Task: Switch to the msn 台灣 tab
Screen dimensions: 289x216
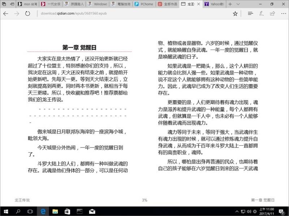Action: (28, 4)
